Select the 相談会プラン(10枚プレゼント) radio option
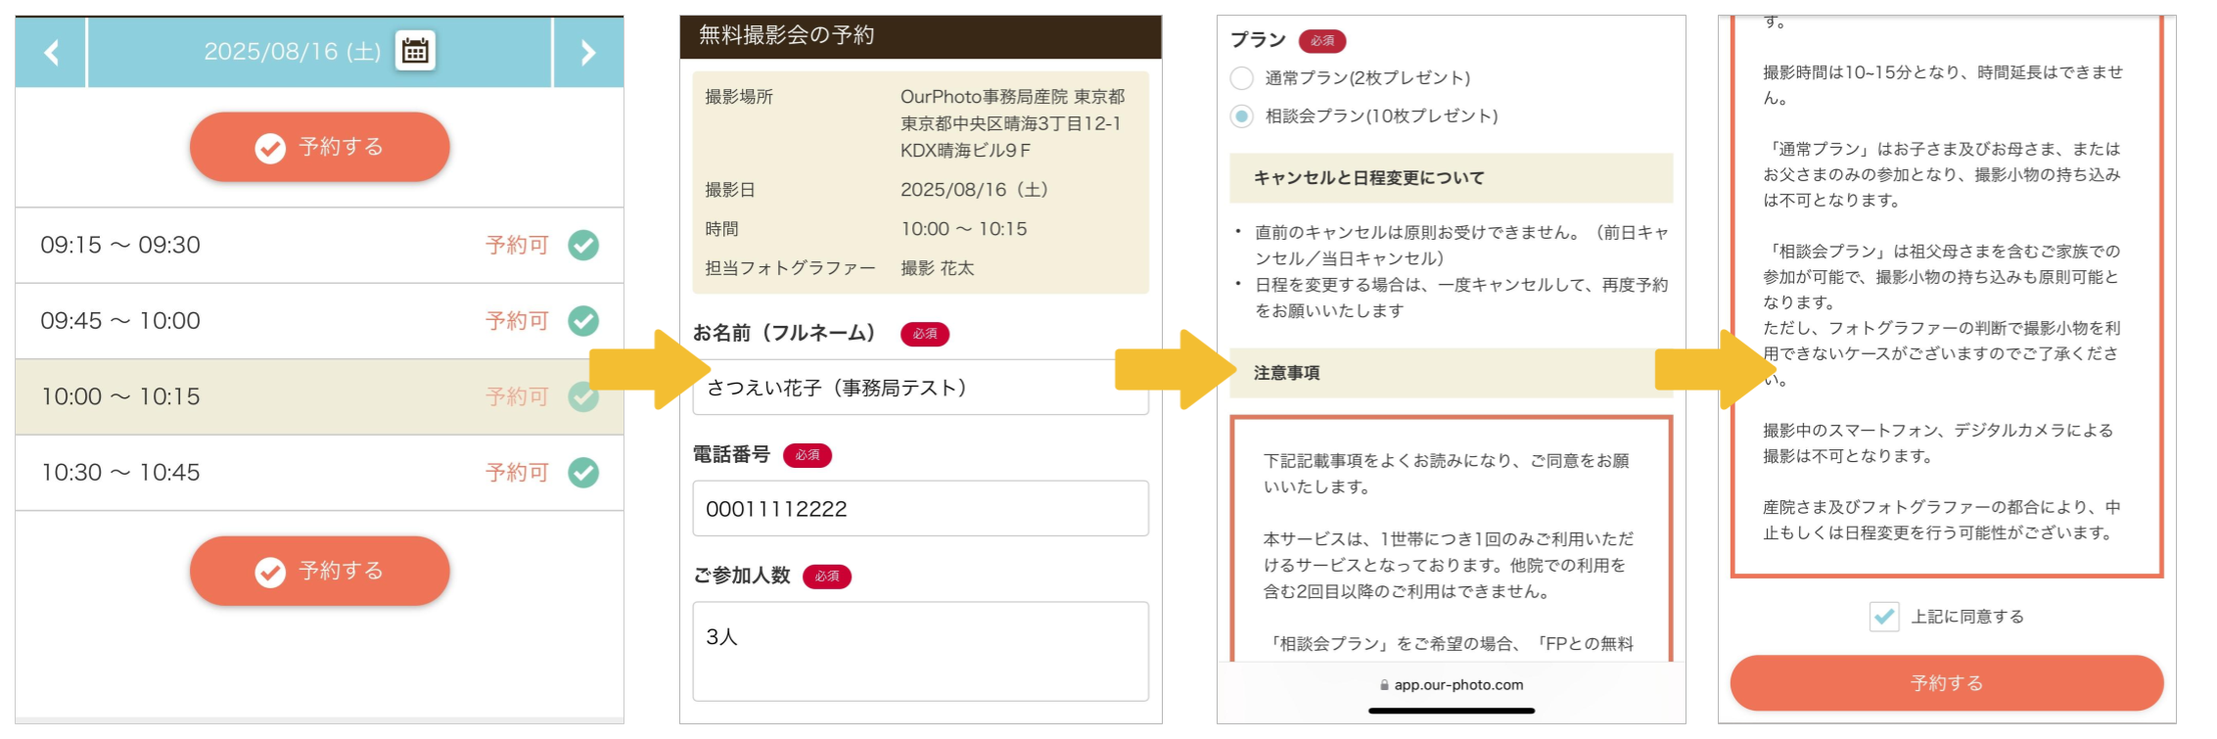Viewport: 2217px width, 739px height. point(1241,116)
